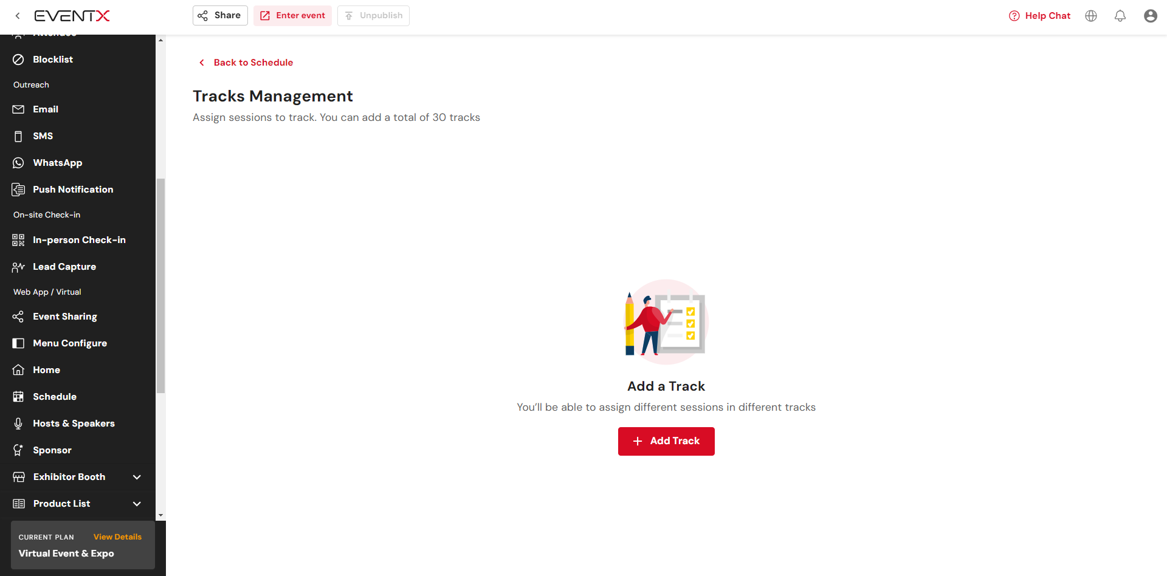1167x576 pixels.
Task: Click the Product List icon
Action: tap(19, 504)
